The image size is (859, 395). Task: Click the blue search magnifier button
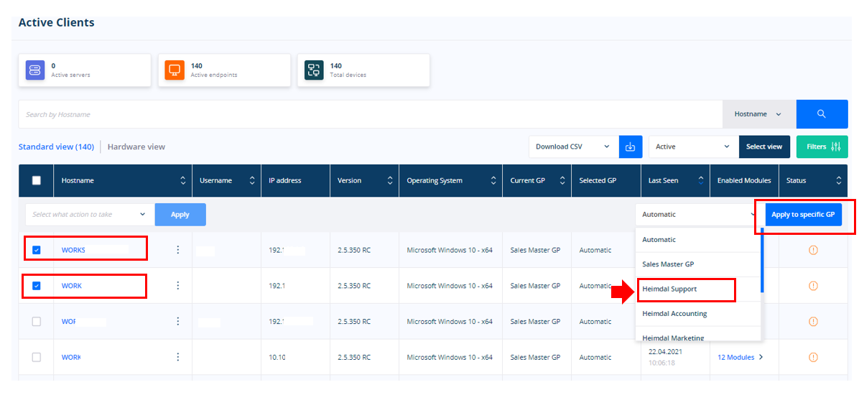pos(821,114)
